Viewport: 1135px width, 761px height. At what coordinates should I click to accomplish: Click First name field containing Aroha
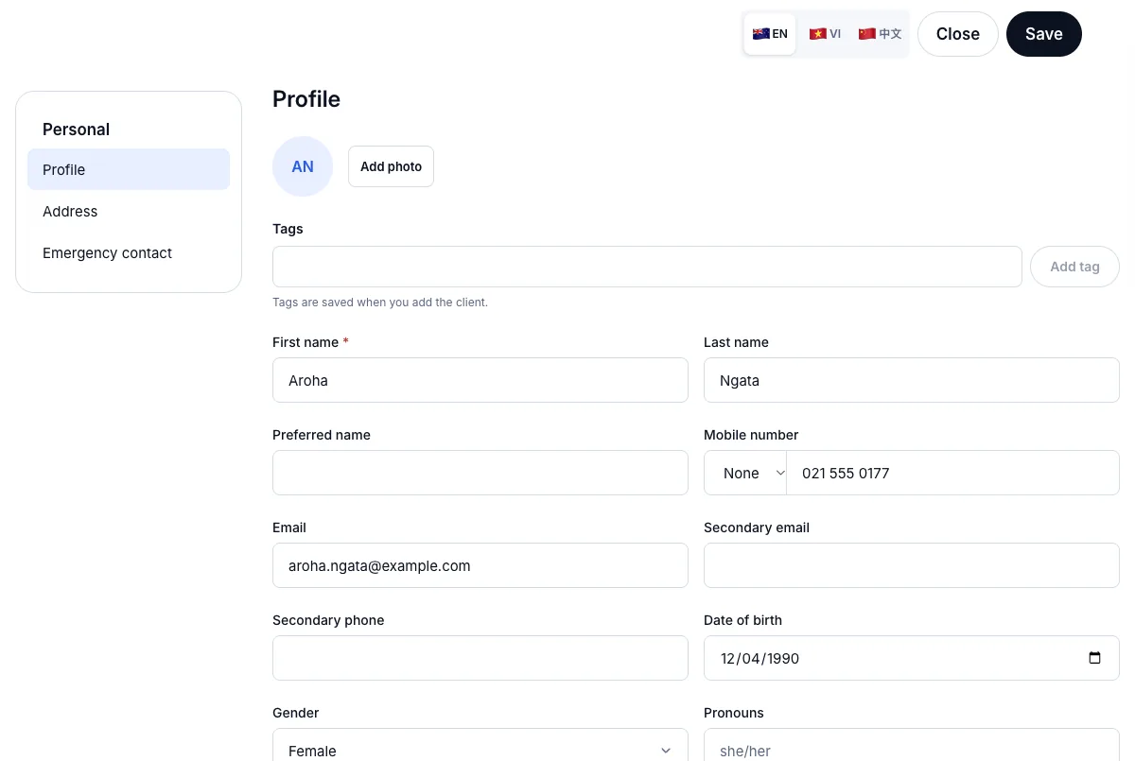(x=480, y=380)
